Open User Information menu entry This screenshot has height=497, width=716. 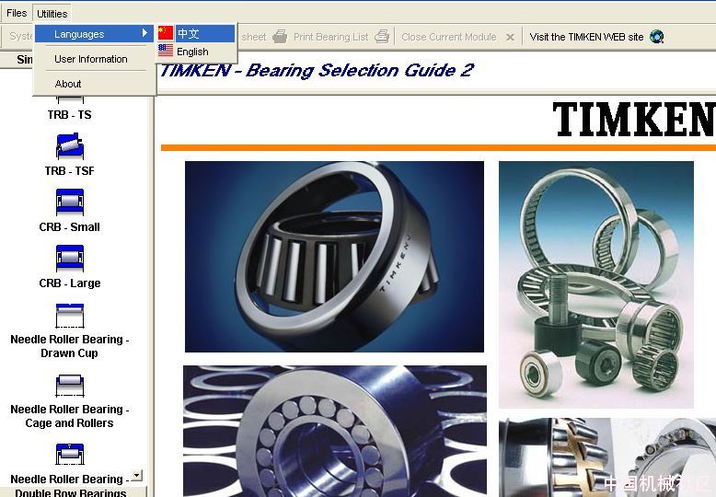[x=91, y=59]
